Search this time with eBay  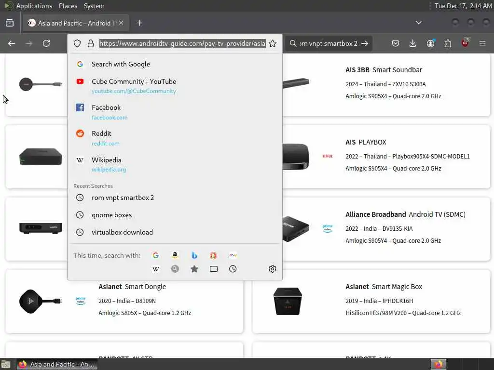(233, 255)
